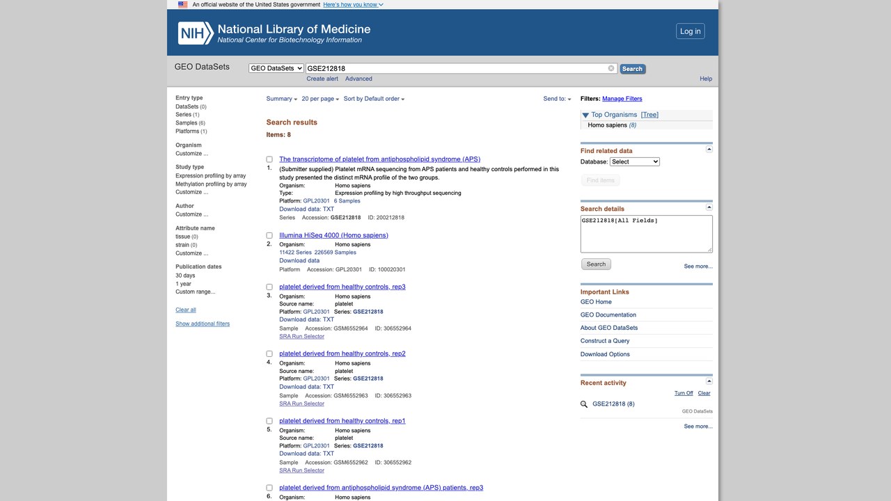Click the US flag icon in the banner
This screenshot has width=891, height=501.
coord(182,5)
